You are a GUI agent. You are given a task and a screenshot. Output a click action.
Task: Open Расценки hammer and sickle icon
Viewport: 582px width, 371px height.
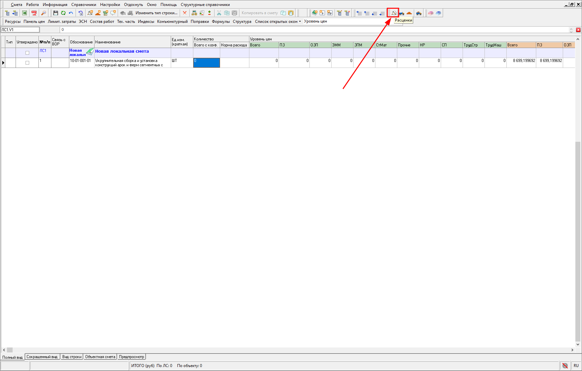(x=394, y=13)
